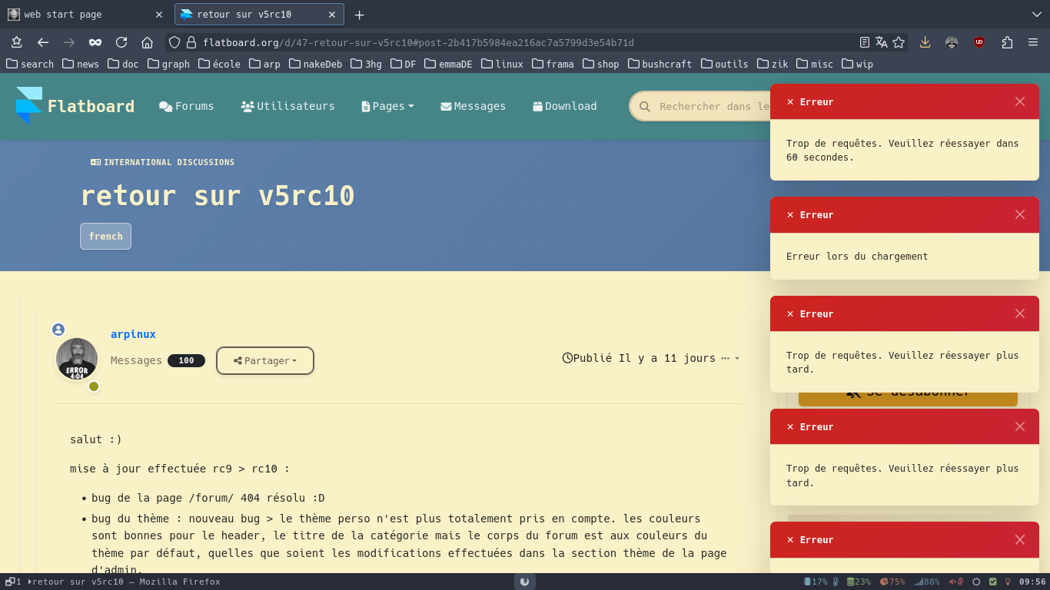1050x590 pixels.
Task: Open the Forums navigation item
Action: (187, 106)
